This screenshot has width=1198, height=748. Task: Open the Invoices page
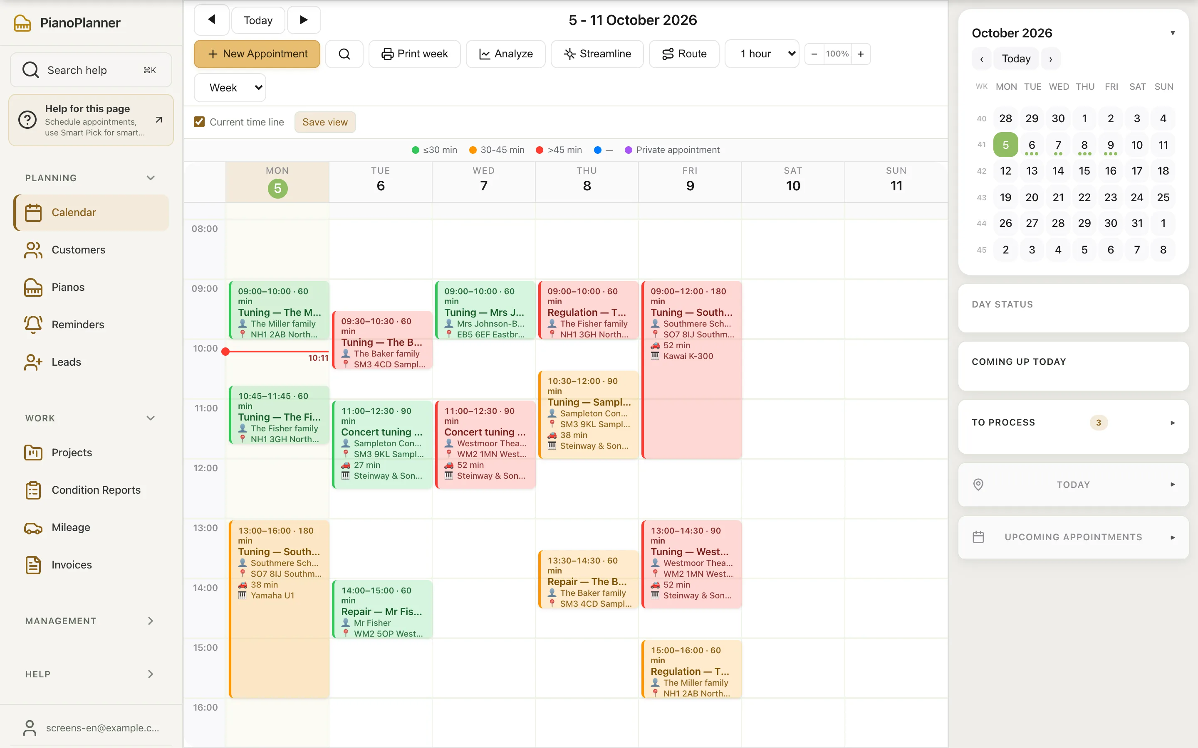(91, 564)
